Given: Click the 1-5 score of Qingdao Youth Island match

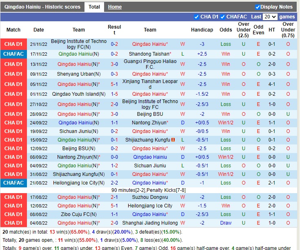Looking at the screenshot, I should click(114, 94).
